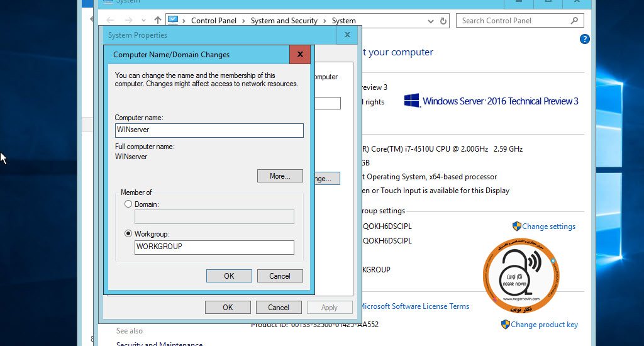Click Cancel in Computer Name/Domain Changes
644x346 pixels.
(x=280, y=276)
